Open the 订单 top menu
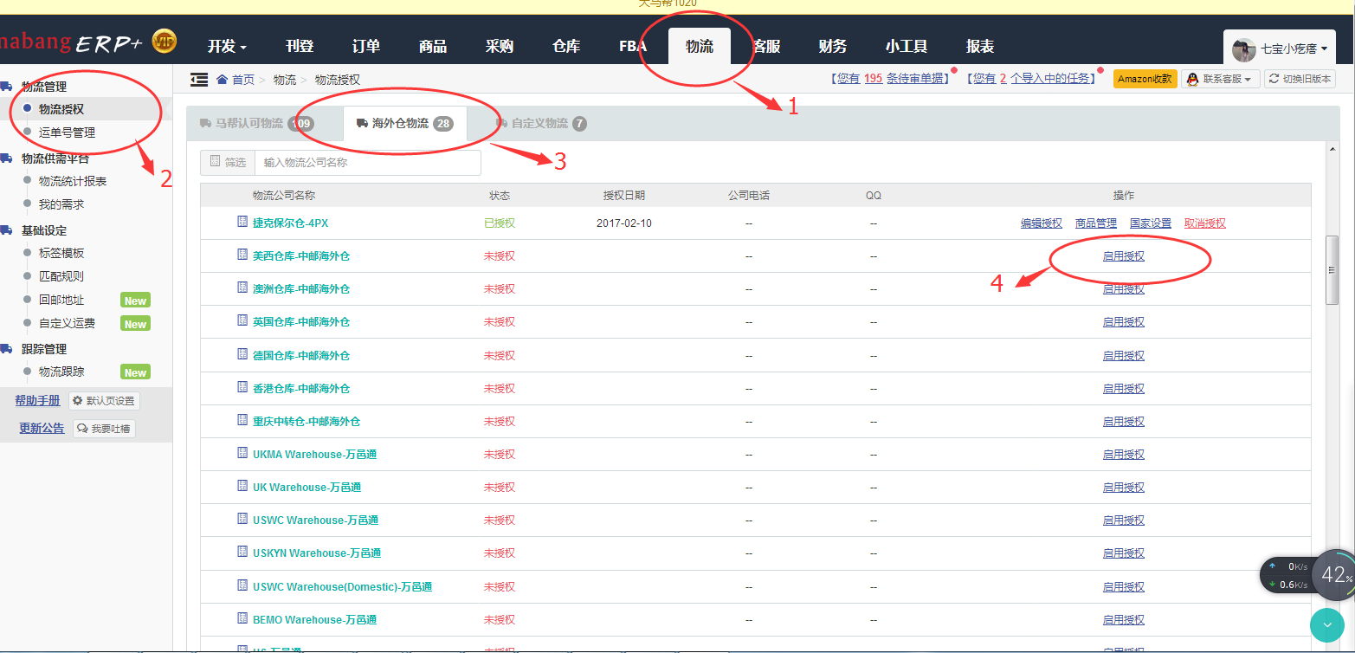 tap(366, 47)
